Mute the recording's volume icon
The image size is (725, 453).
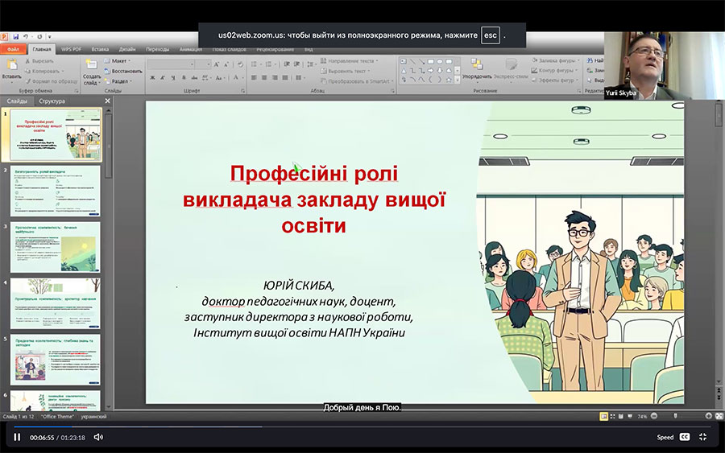pyautogui.click(x=98, y=437)
